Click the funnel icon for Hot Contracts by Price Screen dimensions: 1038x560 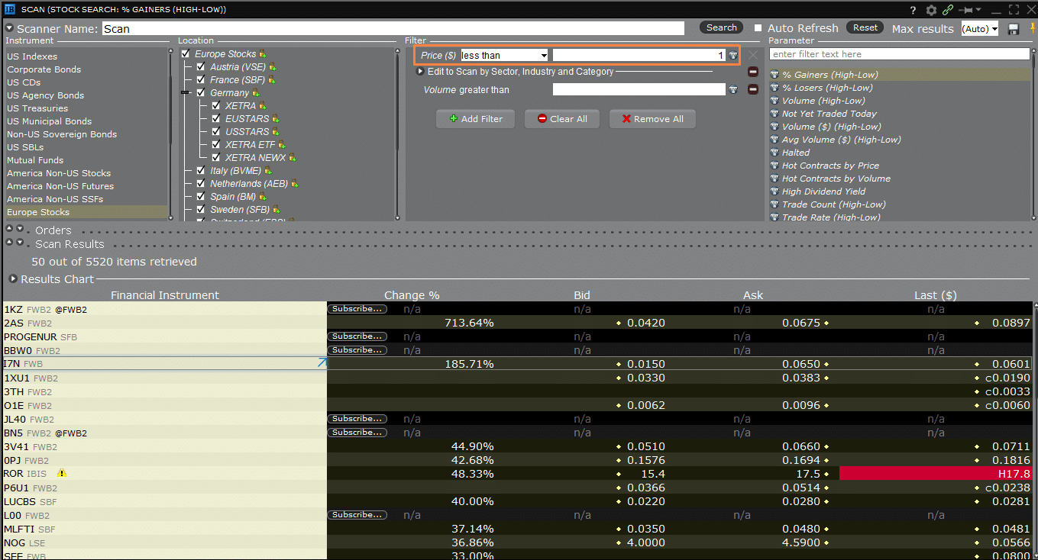(x=774, y=166)
